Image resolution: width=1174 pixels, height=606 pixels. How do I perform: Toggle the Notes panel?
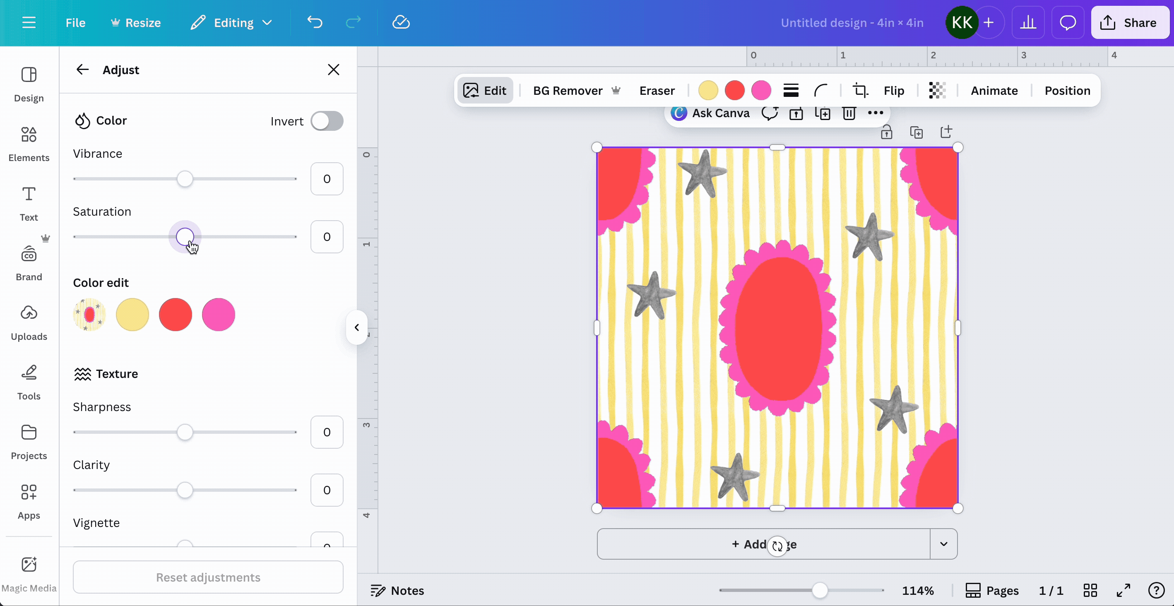pos(397,591)
